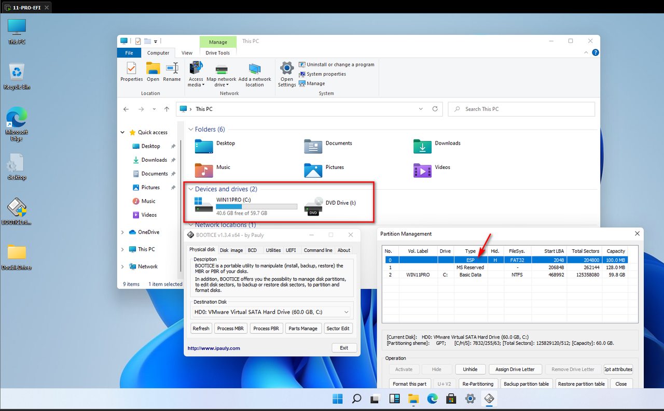Click the Map network drive icon
Screen dimensions: 664x411
[222, 75]
